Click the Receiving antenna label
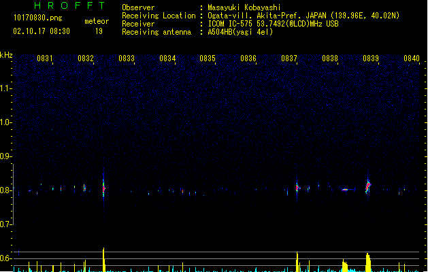This screenshot has height=272, width=428. tap(157, 32)
